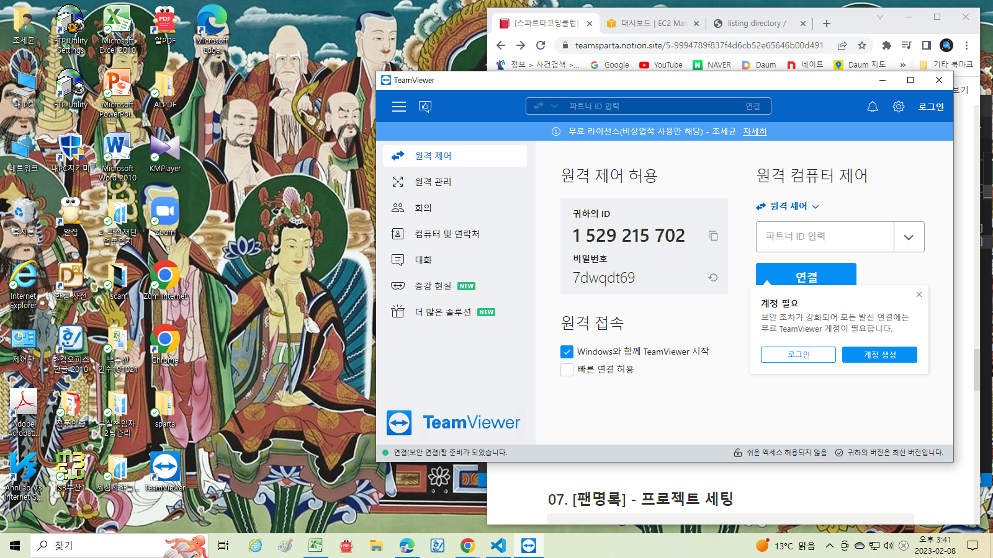
Task: Open File Explorer from taskbar
Action: [376, 546]
